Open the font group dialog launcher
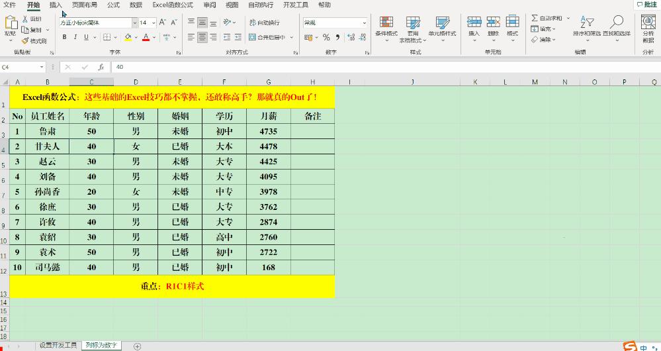The width and height of the screenshot is (661, 351). coord(178,53)
